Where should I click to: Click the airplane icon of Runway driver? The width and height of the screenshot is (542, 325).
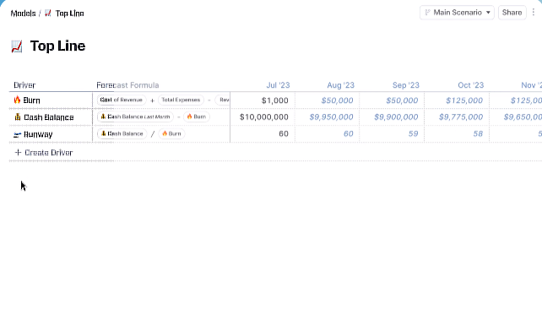pos(17,134)
